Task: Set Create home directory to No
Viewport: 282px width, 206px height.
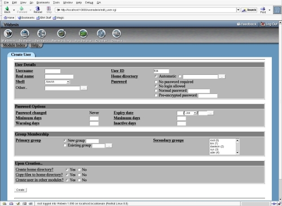Action: point(80,169)
